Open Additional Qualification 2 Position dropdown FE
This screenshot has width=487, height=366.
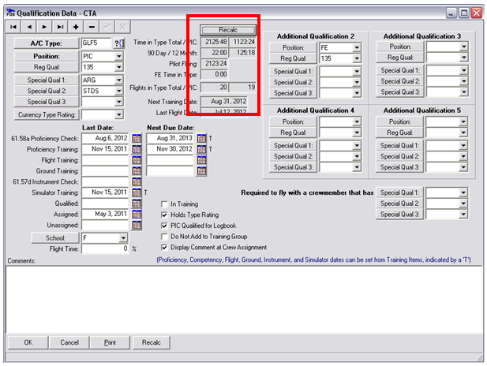[x=357, y=47]
